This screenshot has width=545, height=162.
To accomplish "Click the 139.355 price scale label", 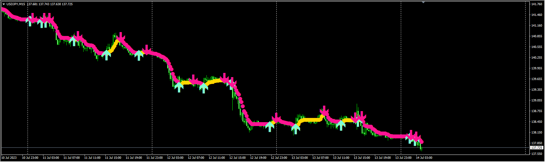I will (x=537, y=90).
